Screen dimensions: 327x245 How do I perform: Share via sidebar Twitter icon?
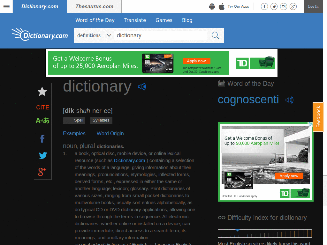pyautogui.click(x=43, y=155)
